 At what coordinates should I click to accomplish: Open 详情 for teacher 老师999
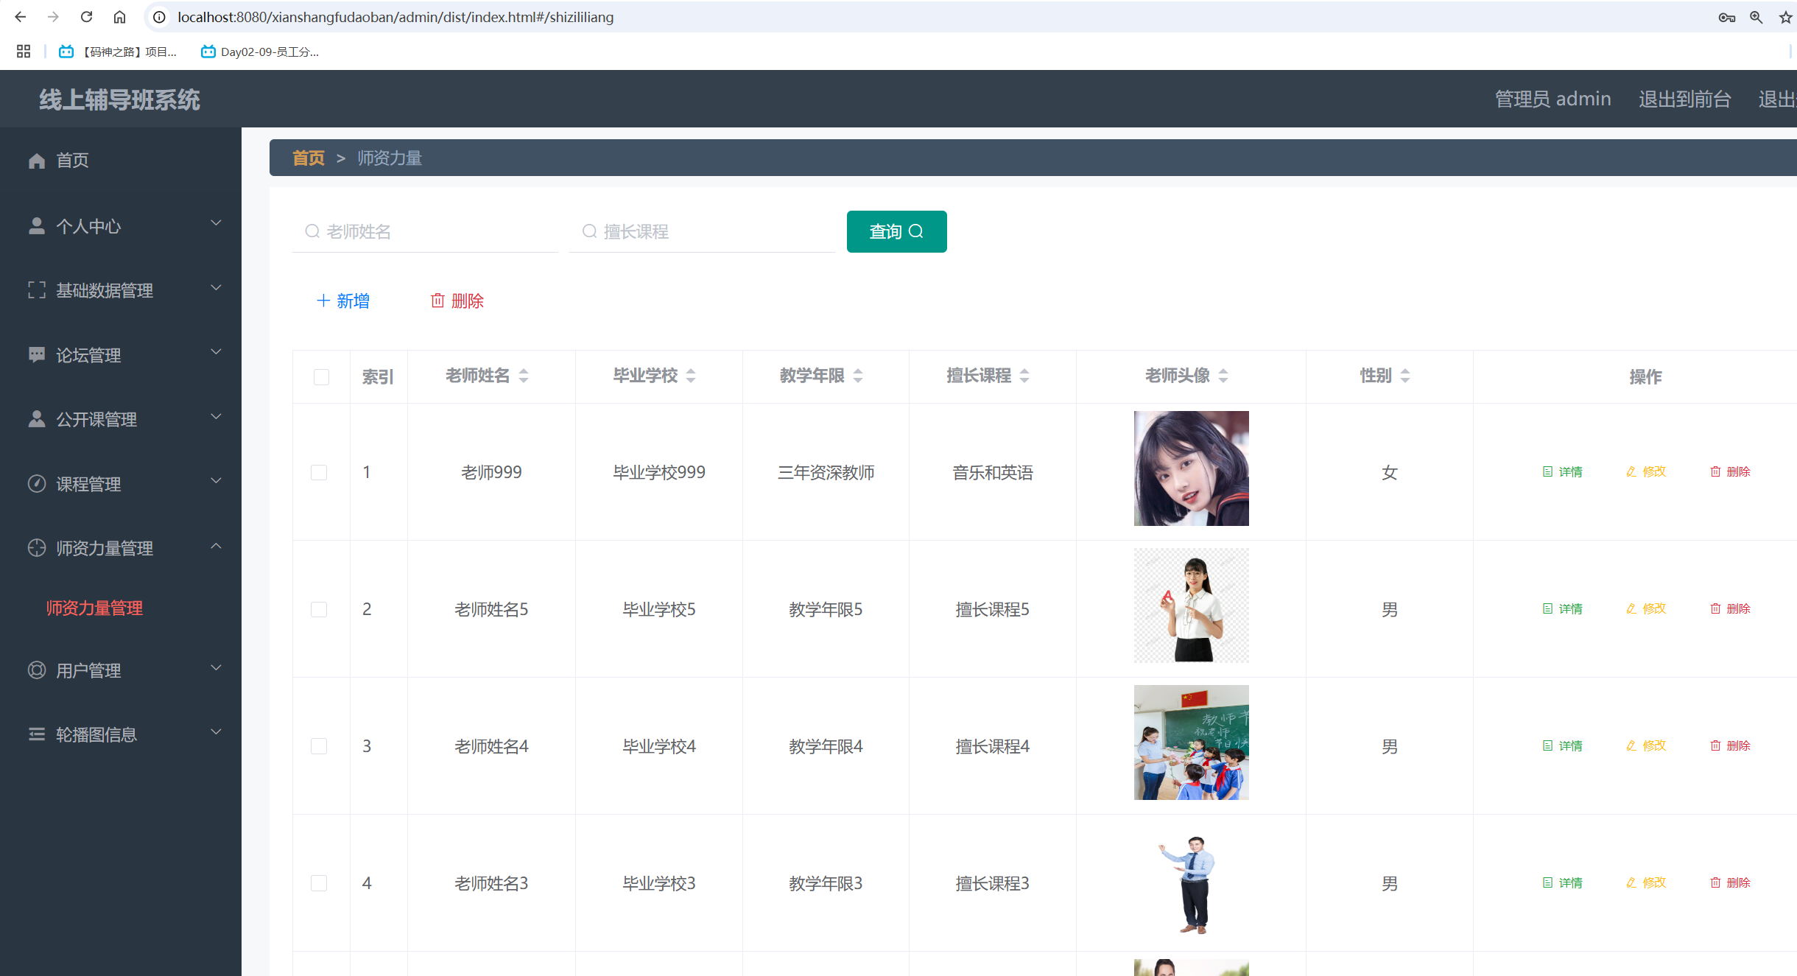click(1563, 472)
